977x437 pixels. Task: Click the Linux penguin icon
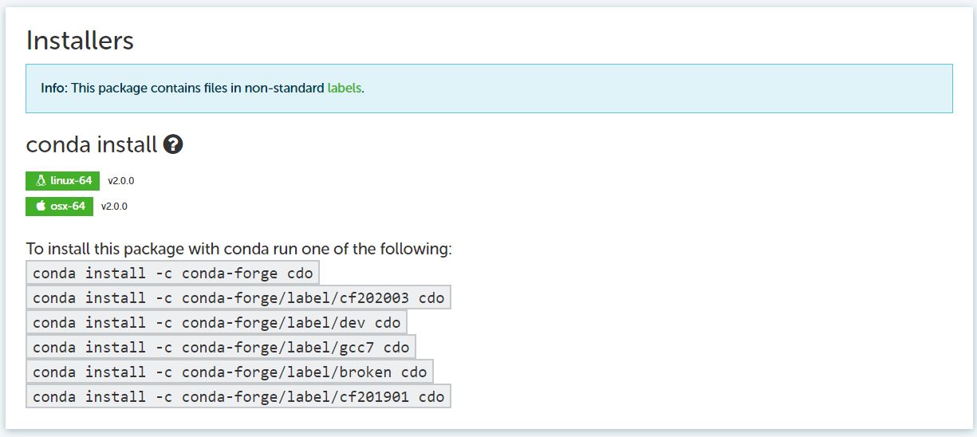41,181
